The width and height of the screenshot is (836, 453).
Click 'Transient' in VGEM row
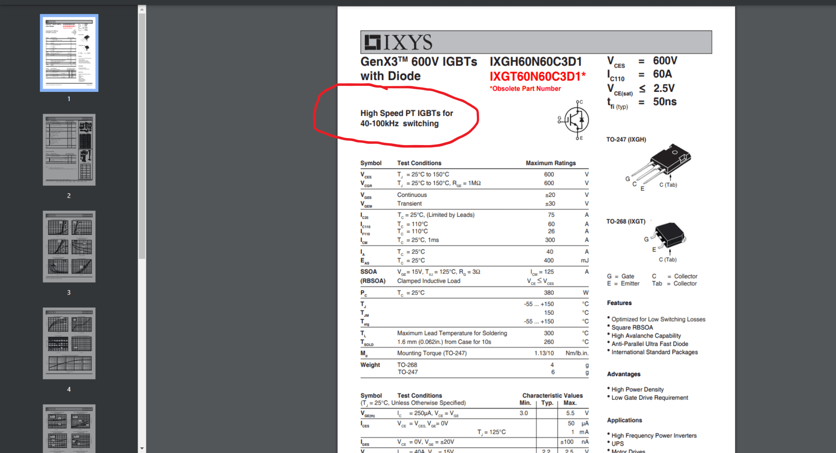409,203
